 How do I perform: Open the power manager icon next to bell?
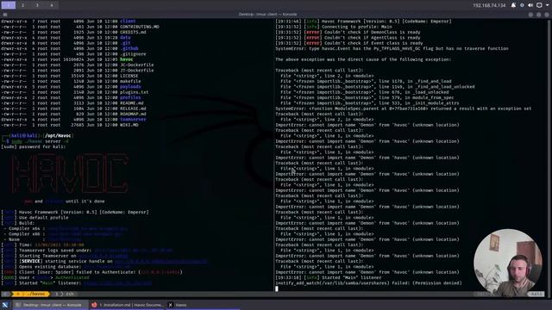[x=522, y=5]
